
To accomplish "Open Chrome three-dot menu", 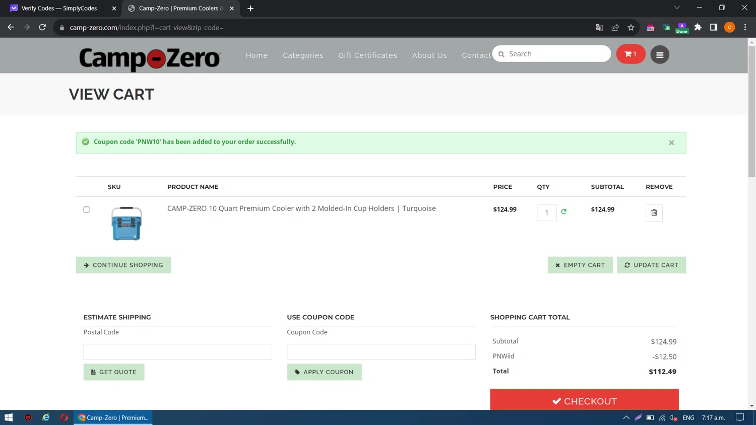I will point(745,27).
